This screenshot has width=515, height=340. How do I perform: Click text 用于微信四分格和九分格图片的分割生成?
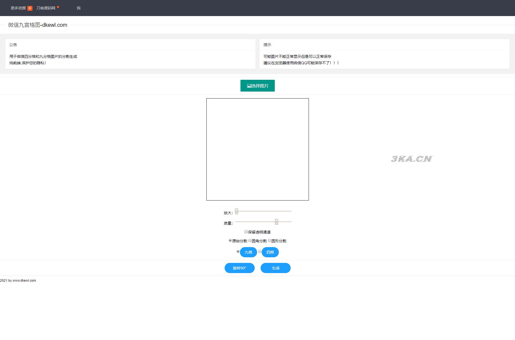pos(43,56)
